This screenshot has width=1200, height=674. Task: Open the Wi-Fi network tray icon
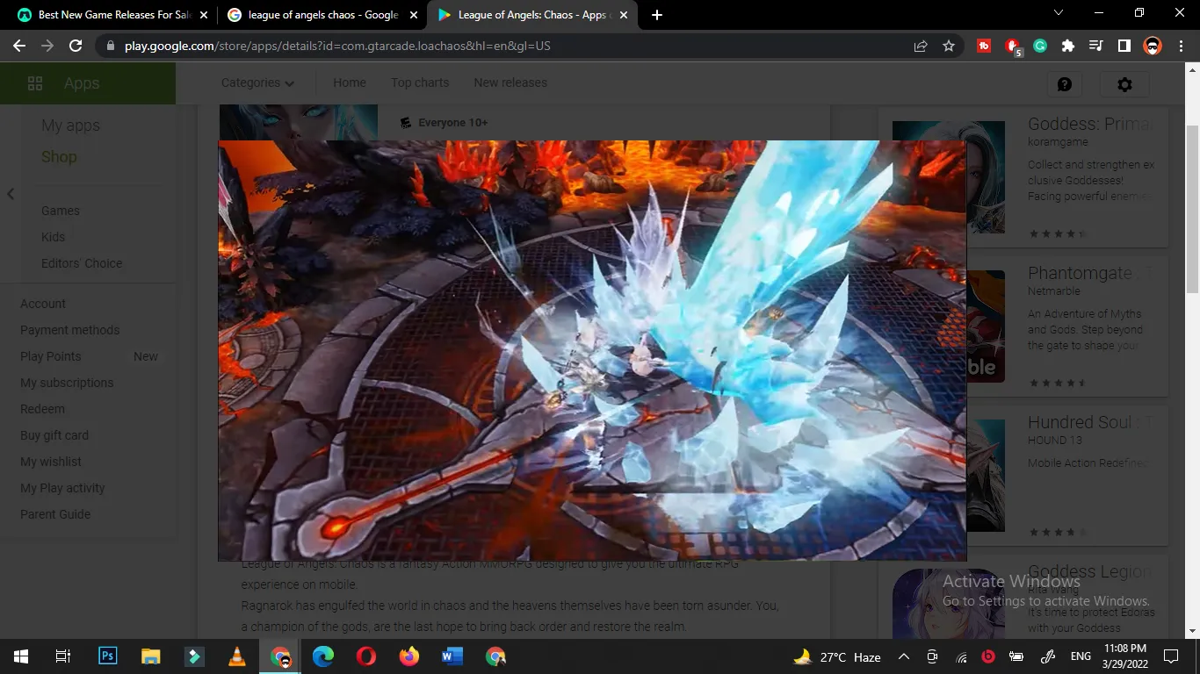pyautogui.click(x=961, y=656)
